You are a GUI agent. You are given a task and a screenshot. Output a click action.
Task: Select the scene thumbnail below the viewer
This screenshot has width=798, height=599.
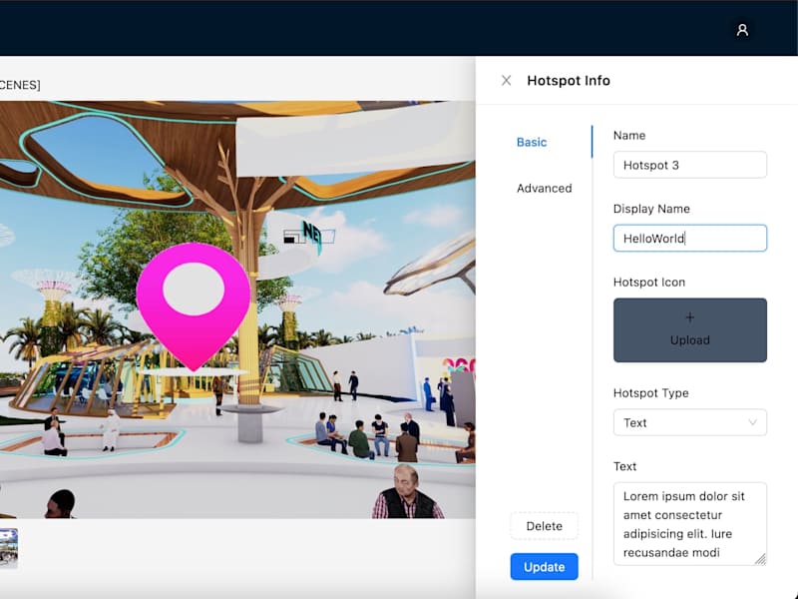pos(9,548)
